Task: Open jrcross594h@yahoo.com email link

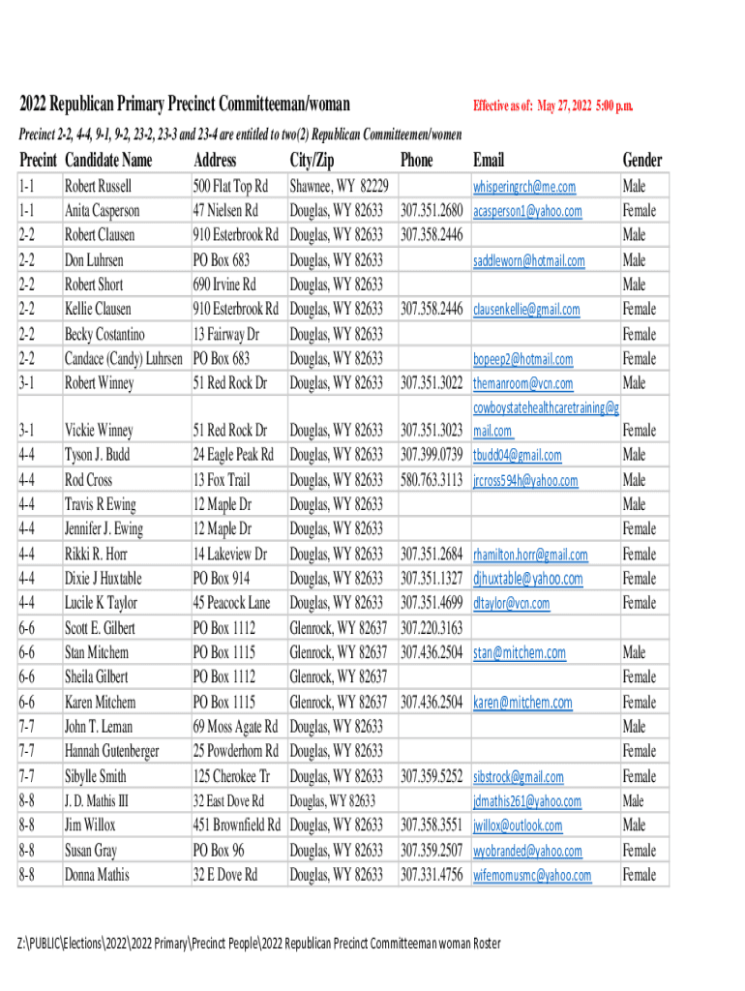Action: [x=525, y=480]
